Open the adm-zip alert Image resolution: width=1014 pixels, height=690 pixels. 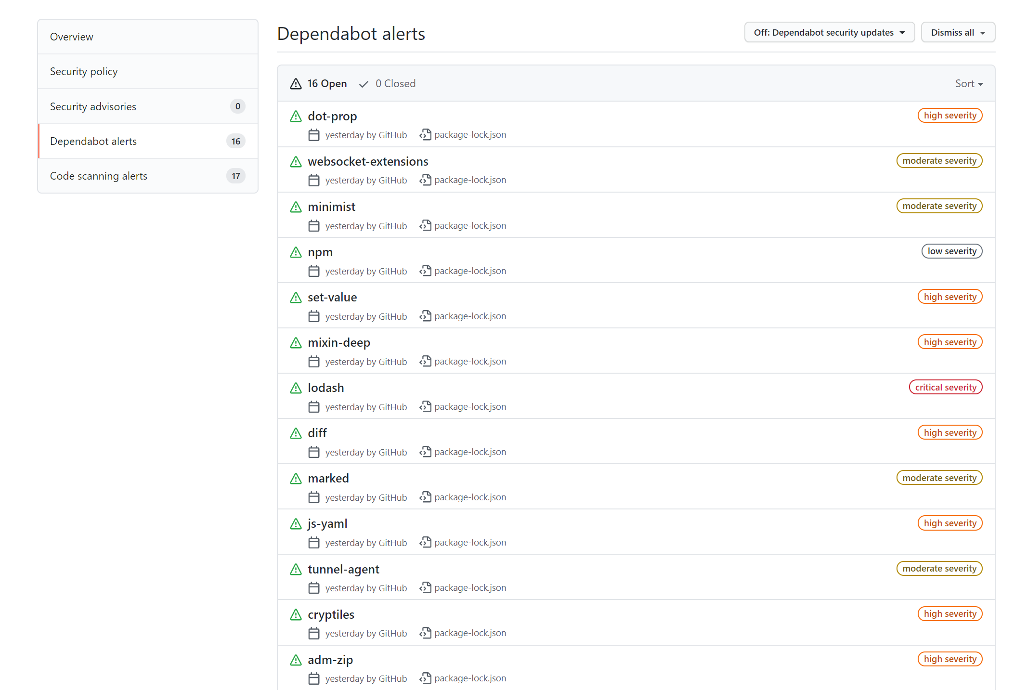tap(330, 660)
